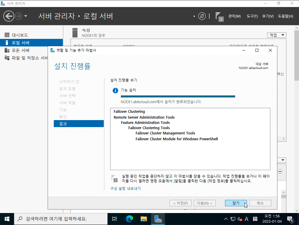
Task: Open the 보기(V) menu
Action: click(268, 16)
